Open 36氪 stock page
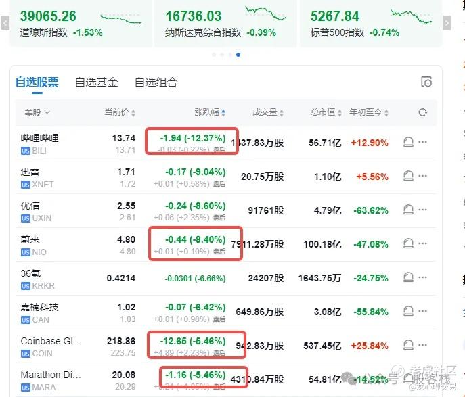Screen dimensions: 465x397 click(x=30, y=273)
